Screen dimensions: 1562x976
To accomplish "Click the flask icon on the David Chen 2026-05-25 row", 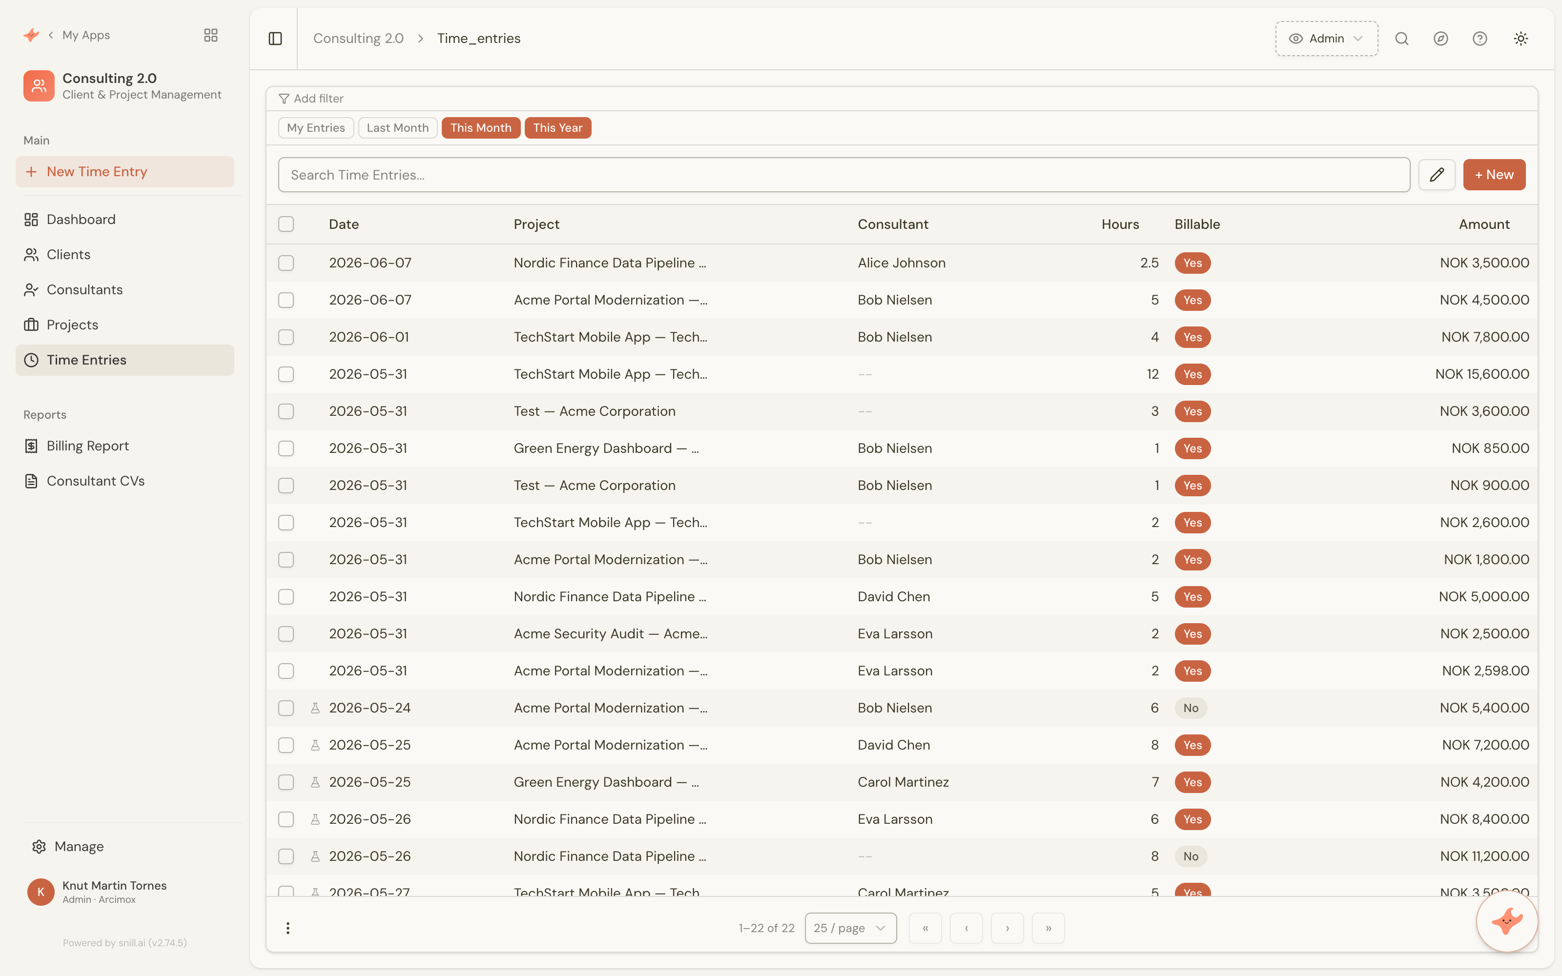I will click(x=316, y=745).
